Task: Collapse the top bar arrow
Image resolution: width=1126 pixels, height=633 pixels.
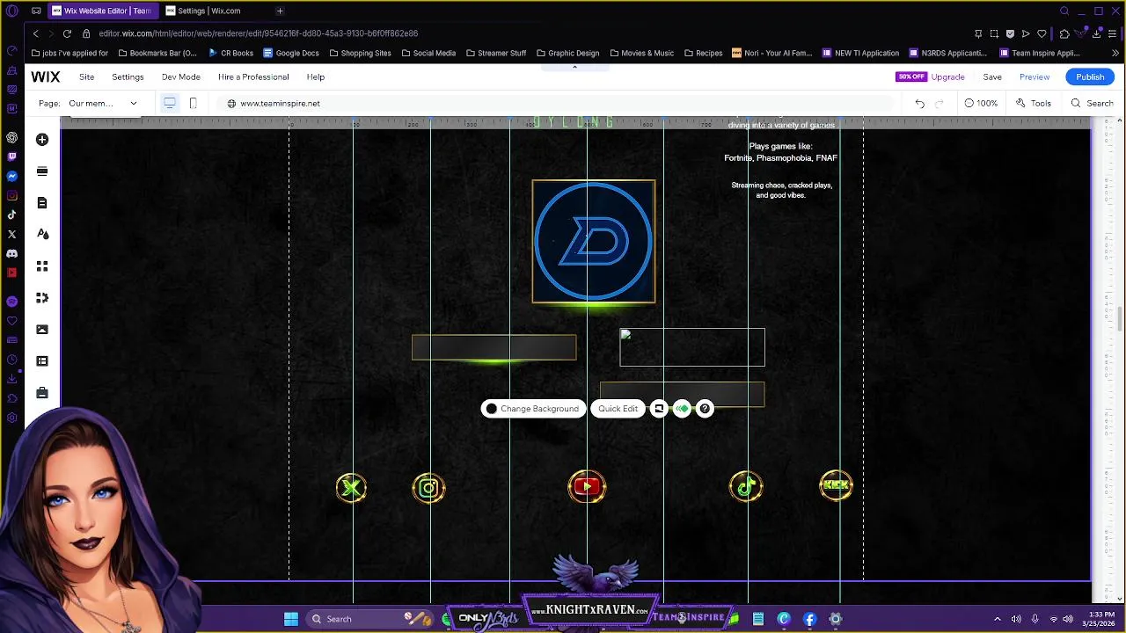Action: pyautogui.click(x=574, y=67)
